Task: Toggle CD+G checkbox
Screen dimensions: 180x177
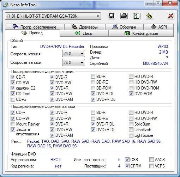Action: 13,99
